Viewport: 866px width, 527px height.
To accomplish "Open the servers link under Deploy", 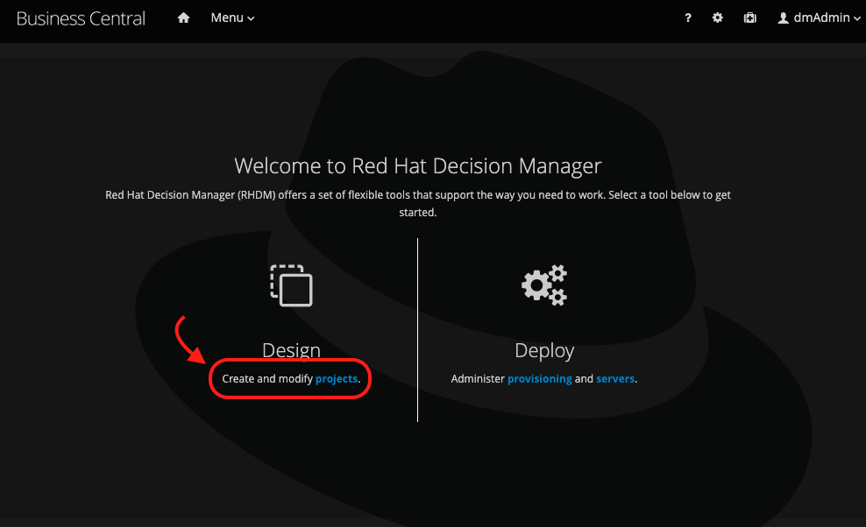I will click(x=615, y=379).
